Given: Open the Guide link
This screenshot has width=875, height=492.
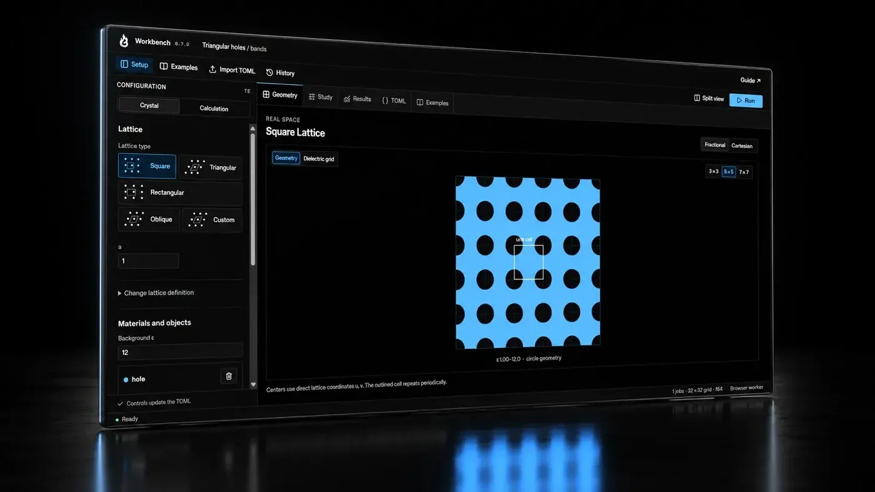Looking at the screenshot, I should pyautogui.click(x=750, y=80).
